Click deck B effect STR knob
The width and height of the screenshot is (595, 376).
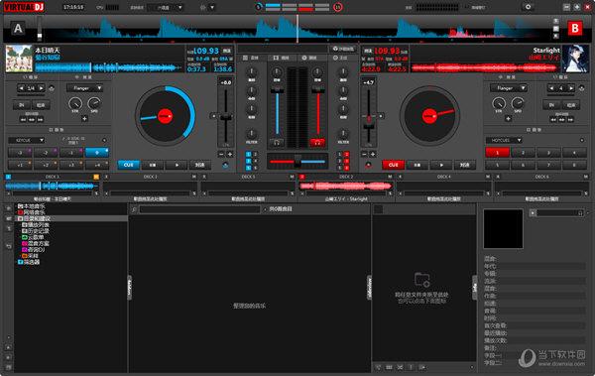(x=499, y=103)
